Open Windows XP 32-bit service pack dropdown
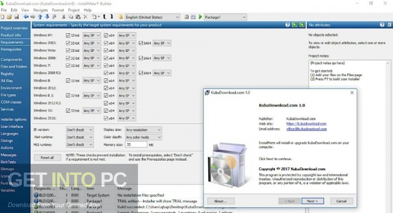 pos(92,35)
